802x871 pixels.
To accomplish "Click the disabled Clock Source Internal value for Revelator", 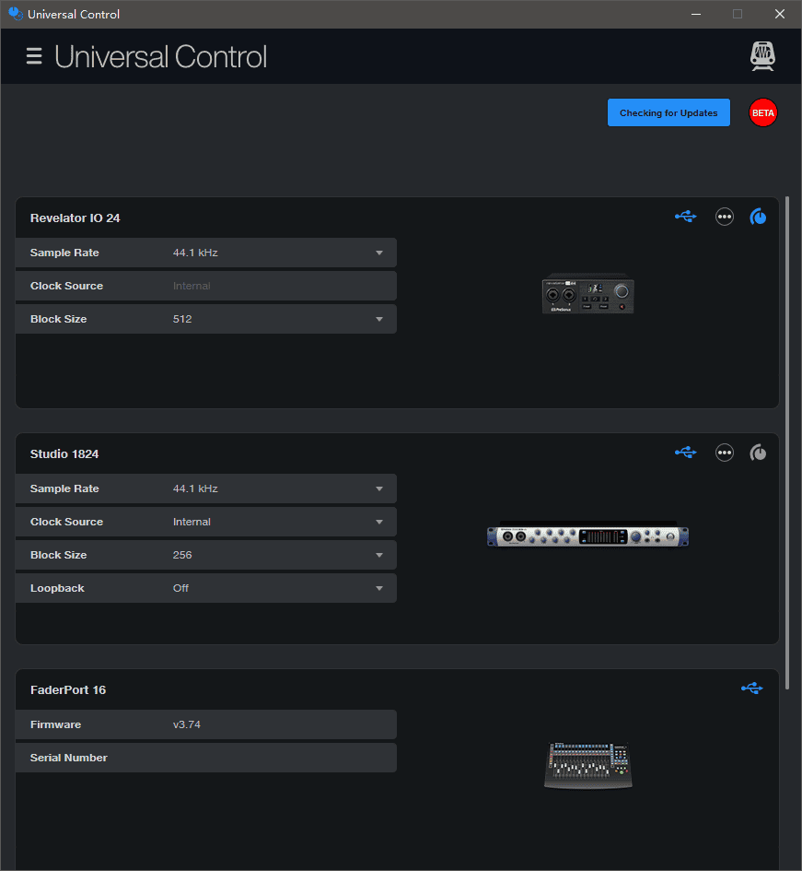I will pyautogui.click(x=192, y=286).
